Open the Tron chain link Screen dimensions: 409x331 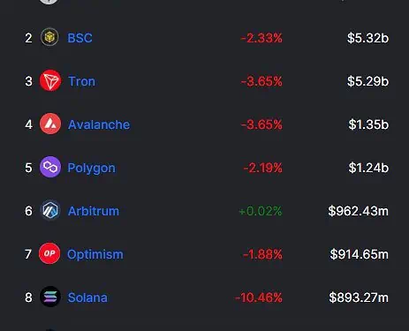(81, 81)
